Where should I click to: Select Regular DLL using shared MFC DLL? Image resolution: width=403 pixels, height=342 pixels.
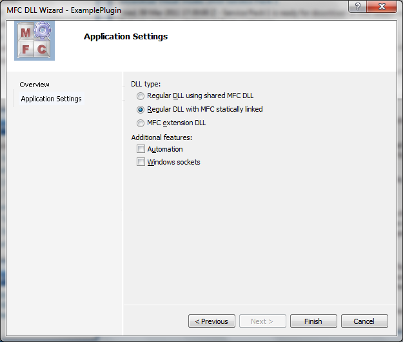point(141,96)
